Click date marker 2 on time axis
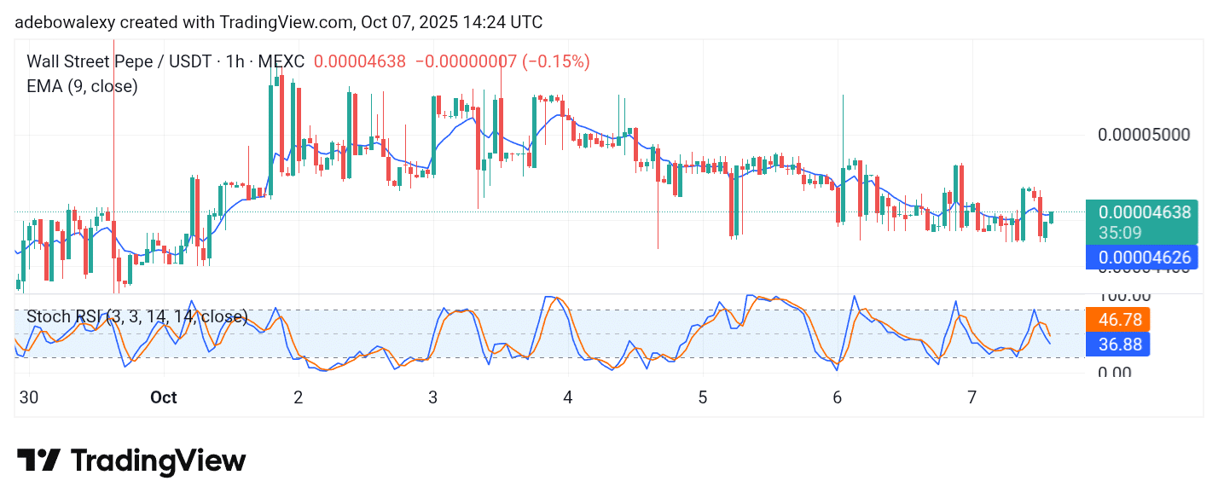The image size is (1218, 504). [298, 397]
